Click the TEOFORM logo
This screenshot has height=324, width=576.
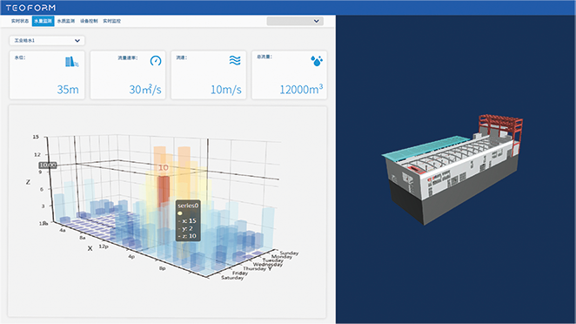point(30,8)
